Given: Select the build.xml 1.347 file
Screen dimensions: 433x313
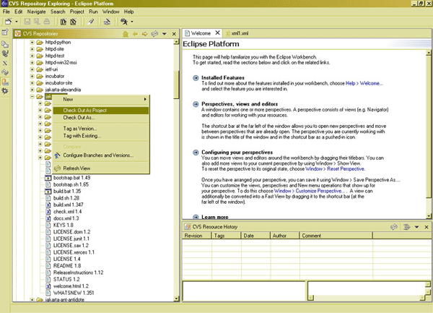Looking at the screenshot, I should pyautogui.click(x=69, y=205).
